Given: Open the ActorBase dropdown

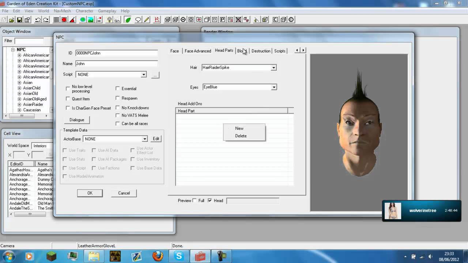Looking at the screenshot, I should tap(145, 139).
